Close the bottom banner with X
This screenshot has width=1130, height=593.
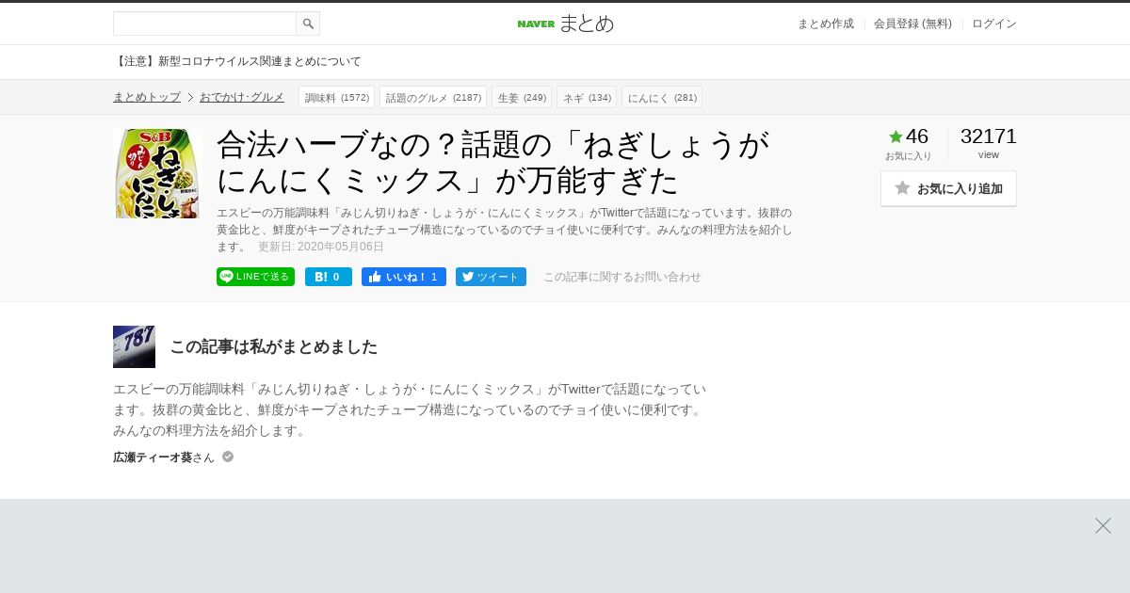point(1103,525)
